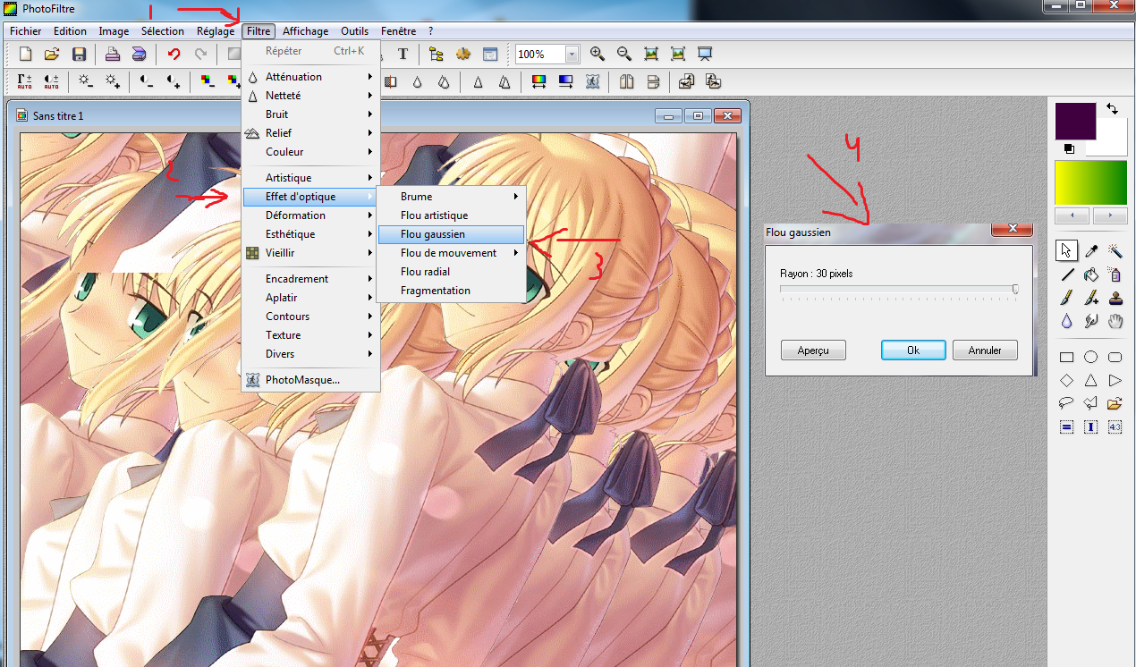Image resolution: width=1136 pixels, height=667 pixels.
Task: Select the Line tool
Action: (1067, 274)
